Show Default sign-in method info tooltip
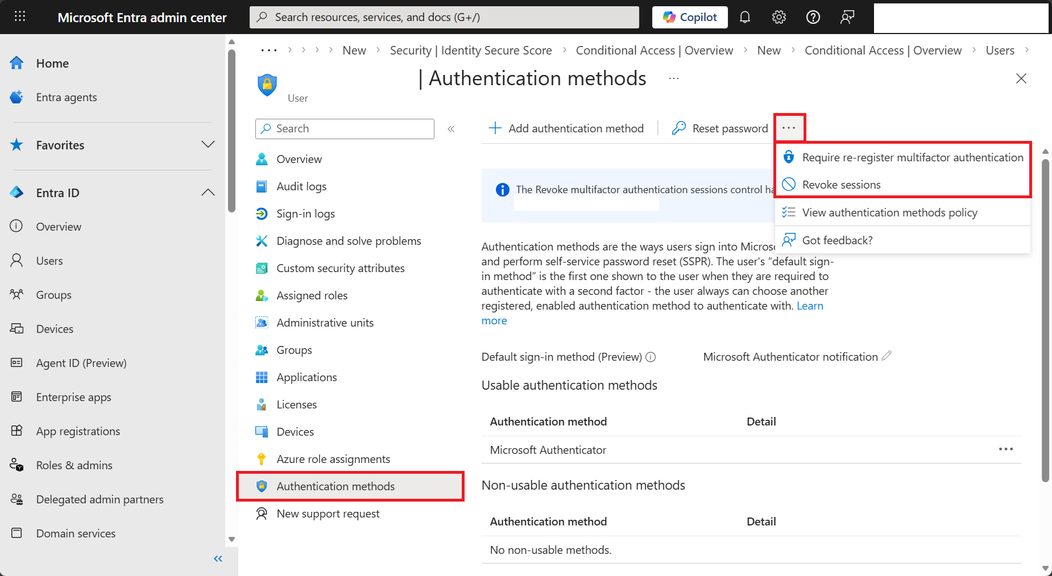The image size is (1052, 576). click(651, 357)
